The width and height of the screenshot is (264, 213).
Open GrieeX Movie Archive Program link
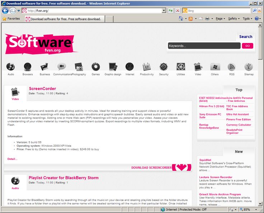click(220, 194)
